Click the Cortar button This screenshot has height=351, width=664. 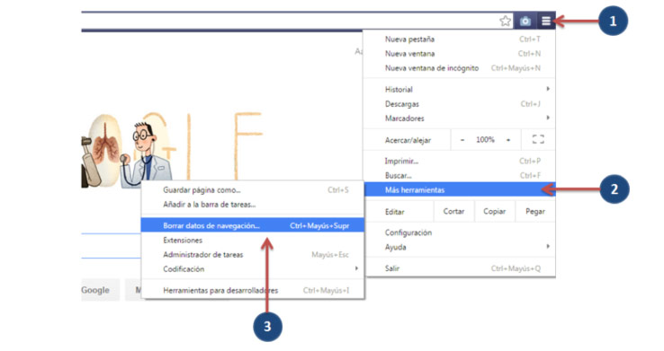click(x=453, y=211)
